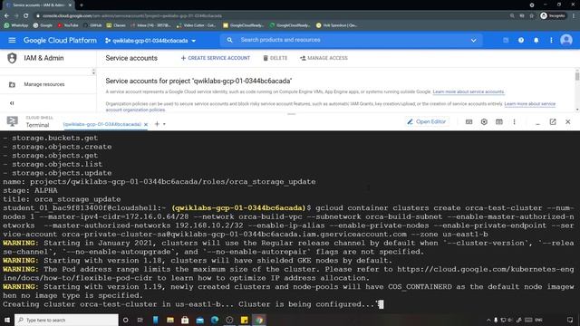The image size is (580, 326).
Task: Open the Cloud Shell terminal settings gear
Action: [484, 121]
